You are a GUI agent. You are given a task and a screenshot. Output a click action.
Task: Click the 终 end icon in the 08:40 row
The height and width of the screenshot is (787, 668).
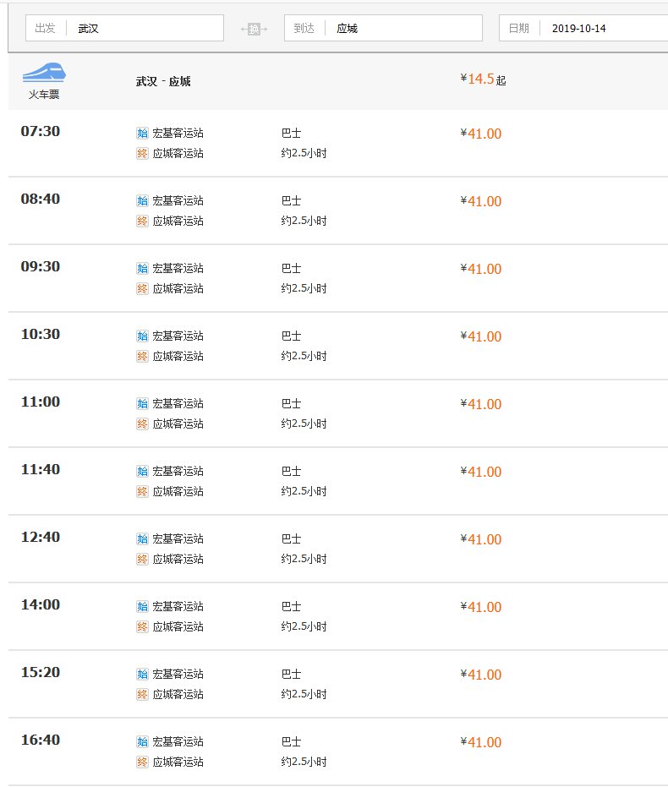click(142, 221)
